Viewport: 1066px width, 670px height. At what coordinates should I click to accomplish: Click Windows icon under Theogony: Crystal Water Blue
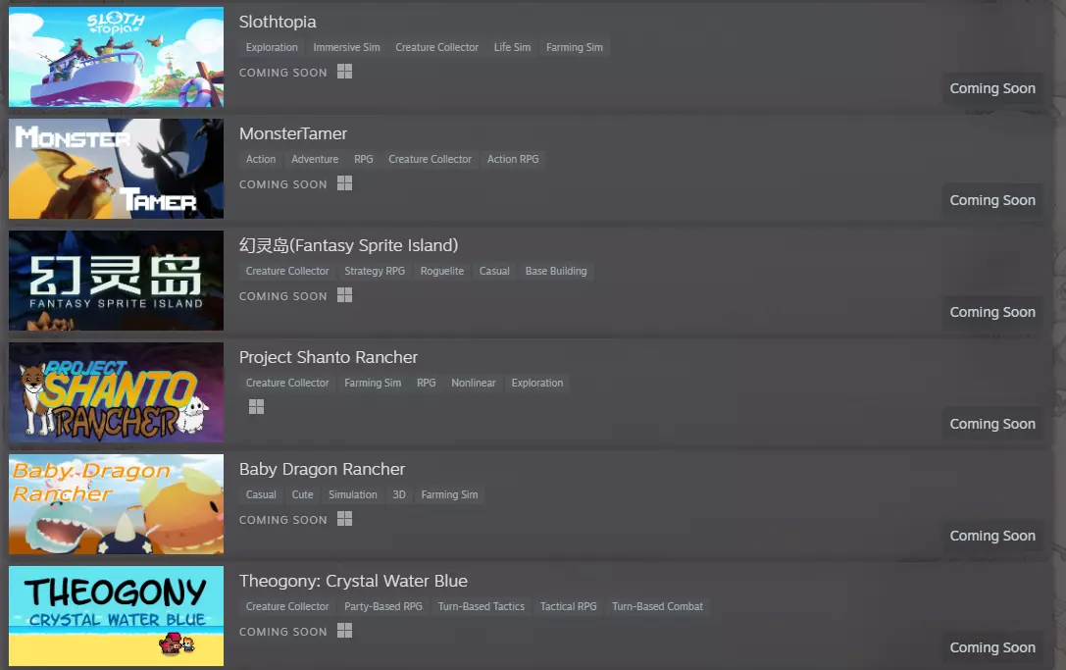(344, 631)
